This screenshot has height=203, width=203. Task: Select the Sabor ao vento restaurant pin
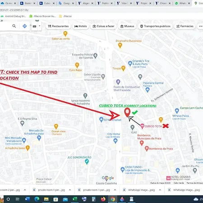[65, 34]
